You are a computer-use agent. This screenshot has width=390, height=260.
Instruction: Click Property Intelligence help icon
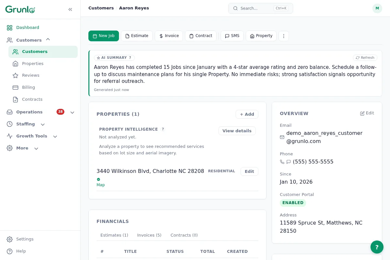[x=163, y=129]
